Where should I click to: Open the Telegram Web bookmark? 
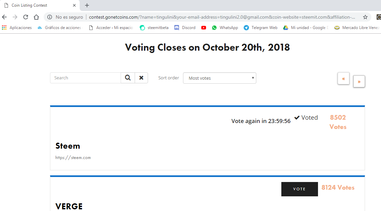(x=261, y=28)
